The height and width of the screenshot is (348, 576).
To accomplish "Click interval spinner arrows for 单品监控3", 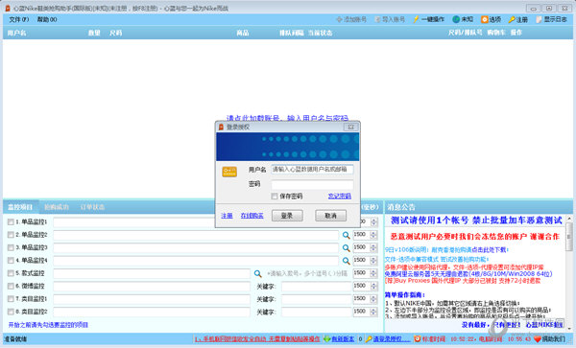I will (x=373, y=248).
